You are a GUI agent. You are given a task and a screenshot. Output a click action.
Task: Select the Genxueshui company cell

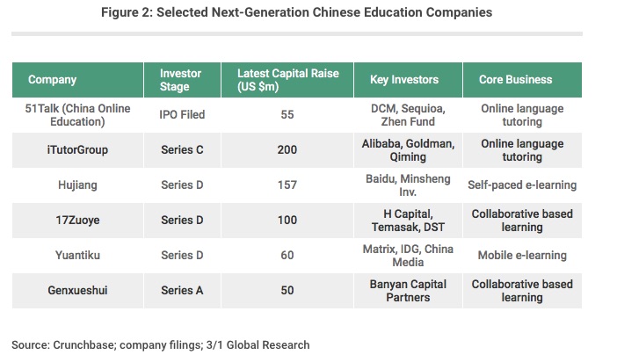[x=79, y=291]
